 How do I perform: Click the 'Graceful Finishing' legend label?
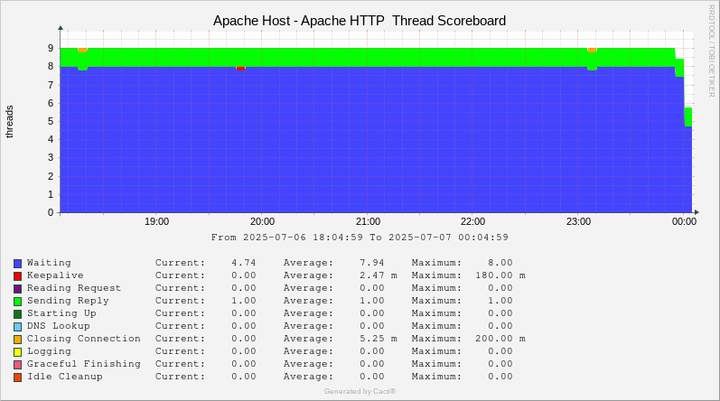84,364
